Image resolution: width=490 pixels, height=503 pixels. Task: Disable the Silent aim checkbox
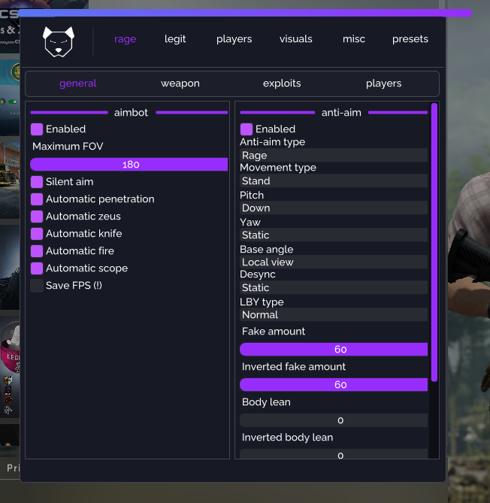[x=37, y=182]
